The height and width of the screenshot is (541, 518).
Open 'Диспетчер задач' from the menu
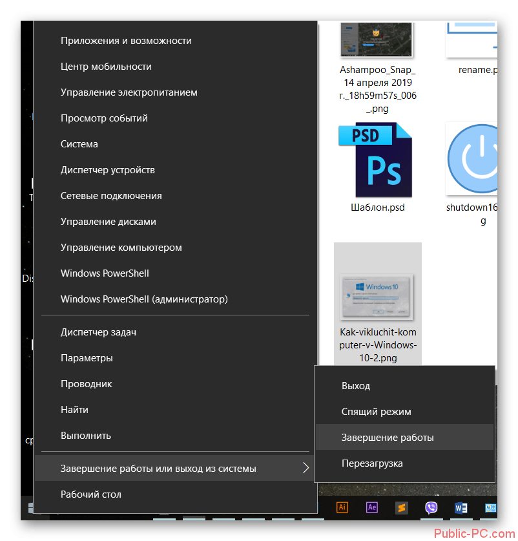[98, 332]
